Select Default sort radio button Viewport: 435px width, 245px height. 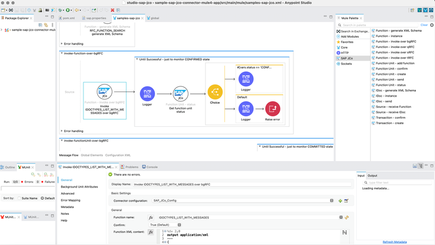click(x=42, y=198)
